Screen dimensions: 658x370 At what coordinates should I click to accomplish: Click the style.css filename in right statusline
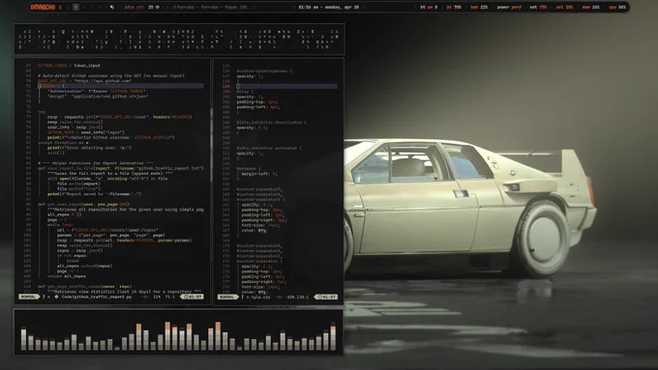pos(259,297)
